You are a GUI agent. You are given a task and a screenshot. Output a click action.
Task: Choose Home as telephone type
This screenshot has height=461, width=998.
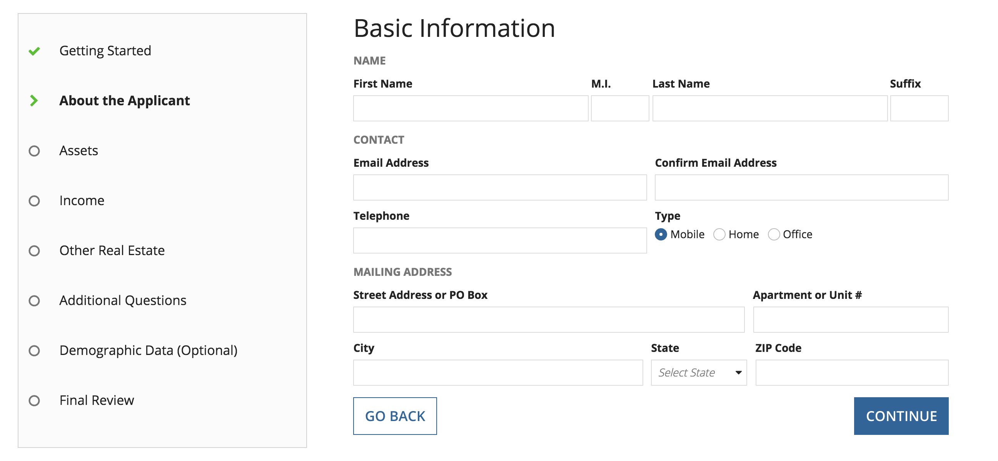[x=719, y=234]
